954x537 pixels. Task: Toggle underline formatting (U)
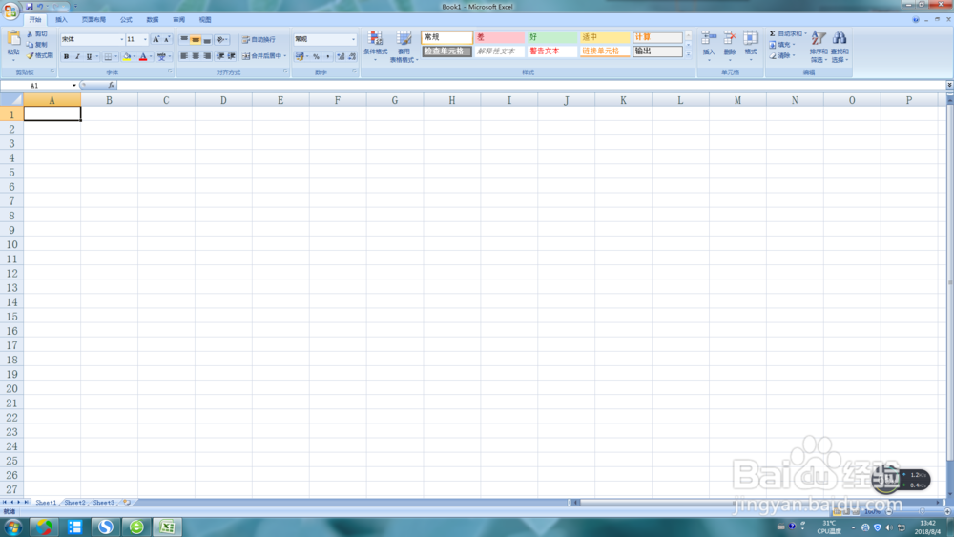[89, 56]
